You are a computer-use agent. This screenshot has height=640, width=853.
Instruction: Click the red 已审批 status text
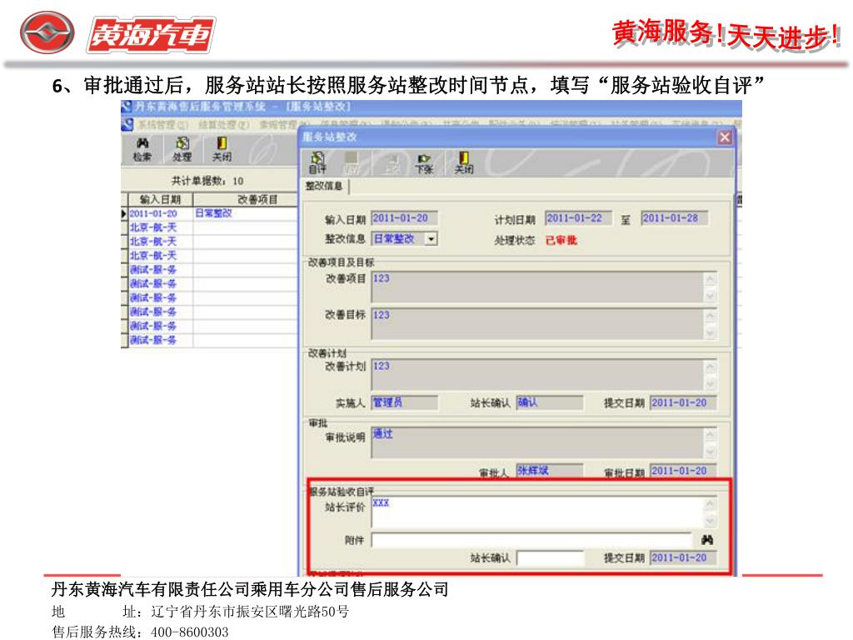(561, 240)
